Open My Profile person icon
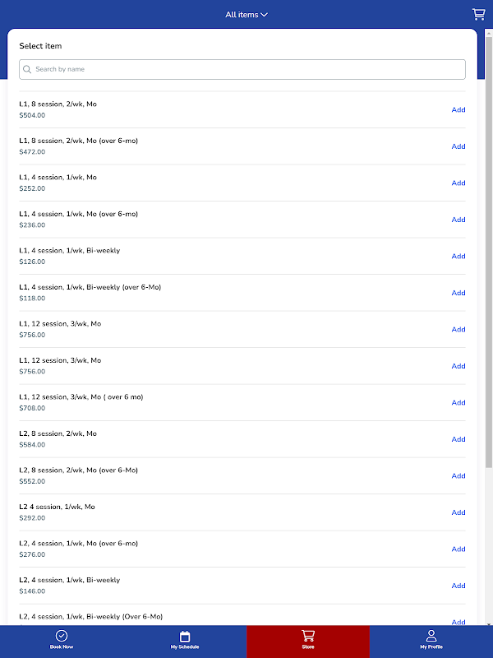Viewport: 493px width, 658px height. tap(431, 636)
